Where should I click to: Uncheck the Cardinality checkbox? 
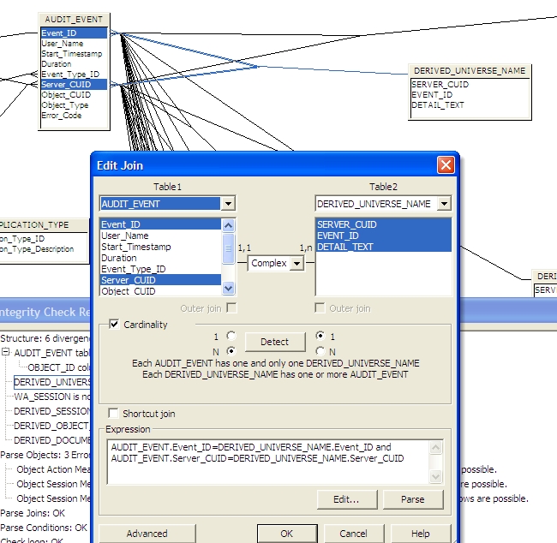(x=114, y=325)
